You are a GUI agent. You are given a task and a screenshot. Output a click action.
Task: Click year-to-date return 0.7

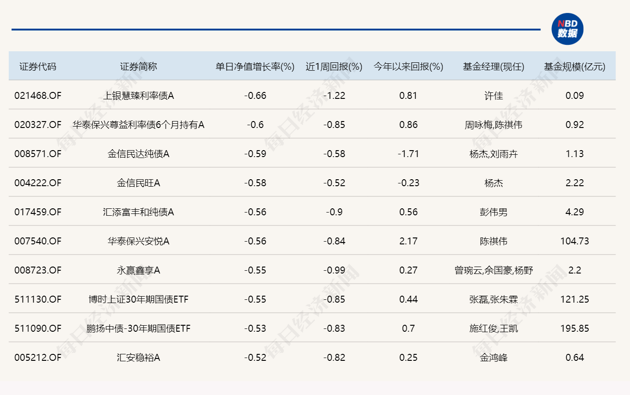pyautogui.click(x=408, y=328)
